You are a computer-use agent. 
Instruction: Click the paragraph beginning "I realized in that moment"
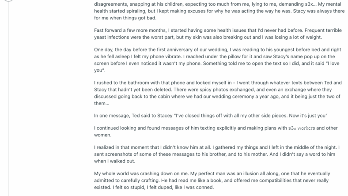[217, 154]
